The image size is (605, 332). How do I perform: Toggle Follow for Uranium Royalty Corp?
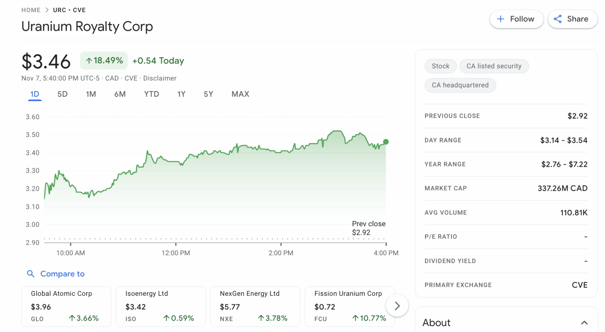pyautogui.click(x=516, y=18)
